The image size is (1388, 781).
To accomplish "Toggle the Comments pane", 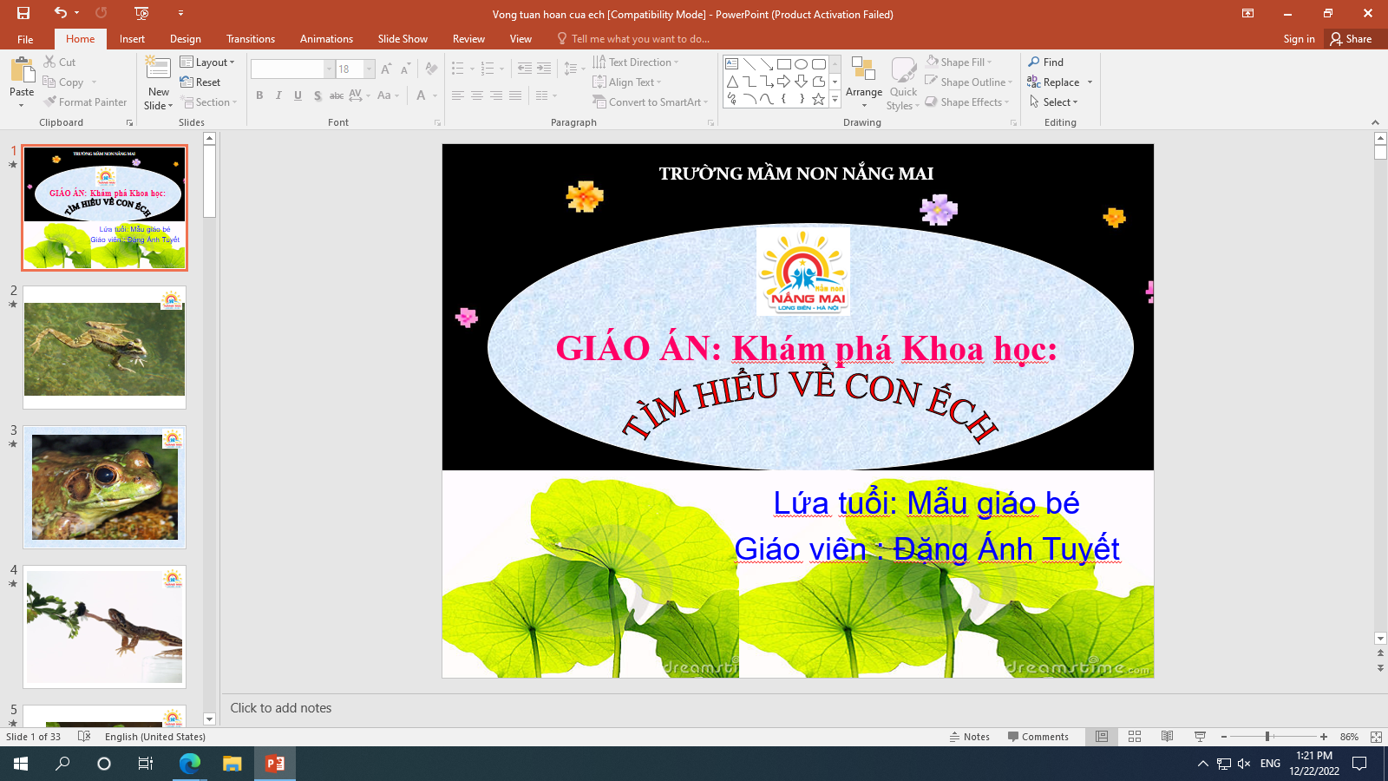I will [x=1038, y=737].
